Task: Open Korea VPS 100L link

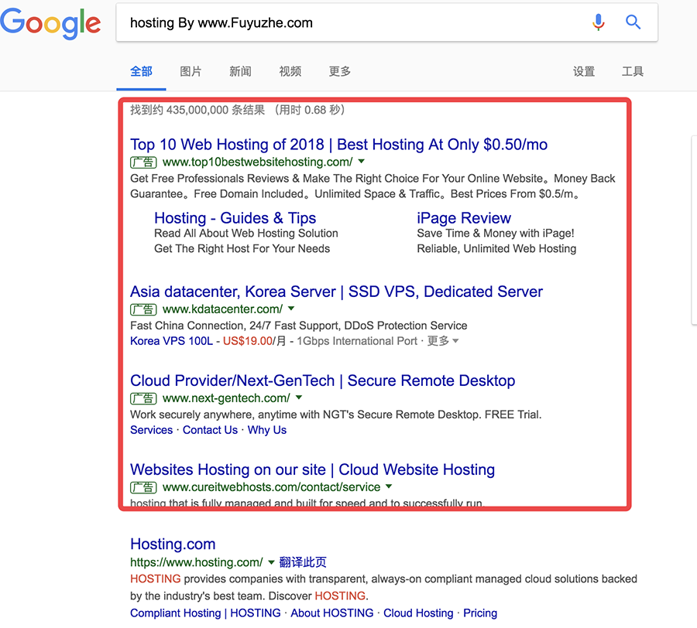Action: 172,341
